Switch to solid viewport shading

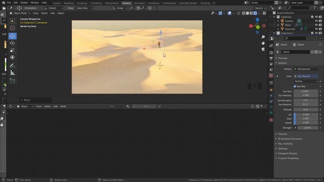click(x=248, y=13)
